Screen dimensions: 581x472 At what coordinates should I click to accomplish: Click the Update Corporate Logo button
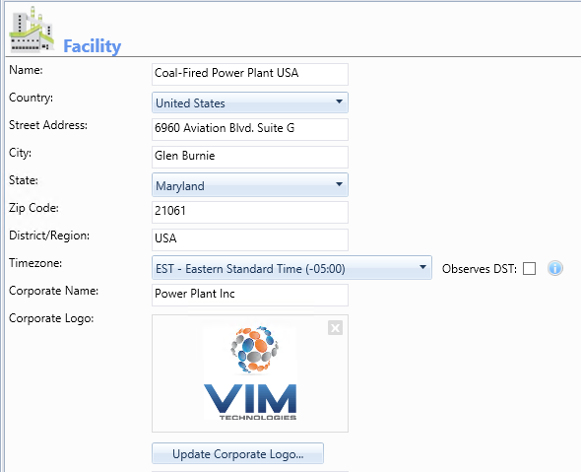click(x=237, y=453)
